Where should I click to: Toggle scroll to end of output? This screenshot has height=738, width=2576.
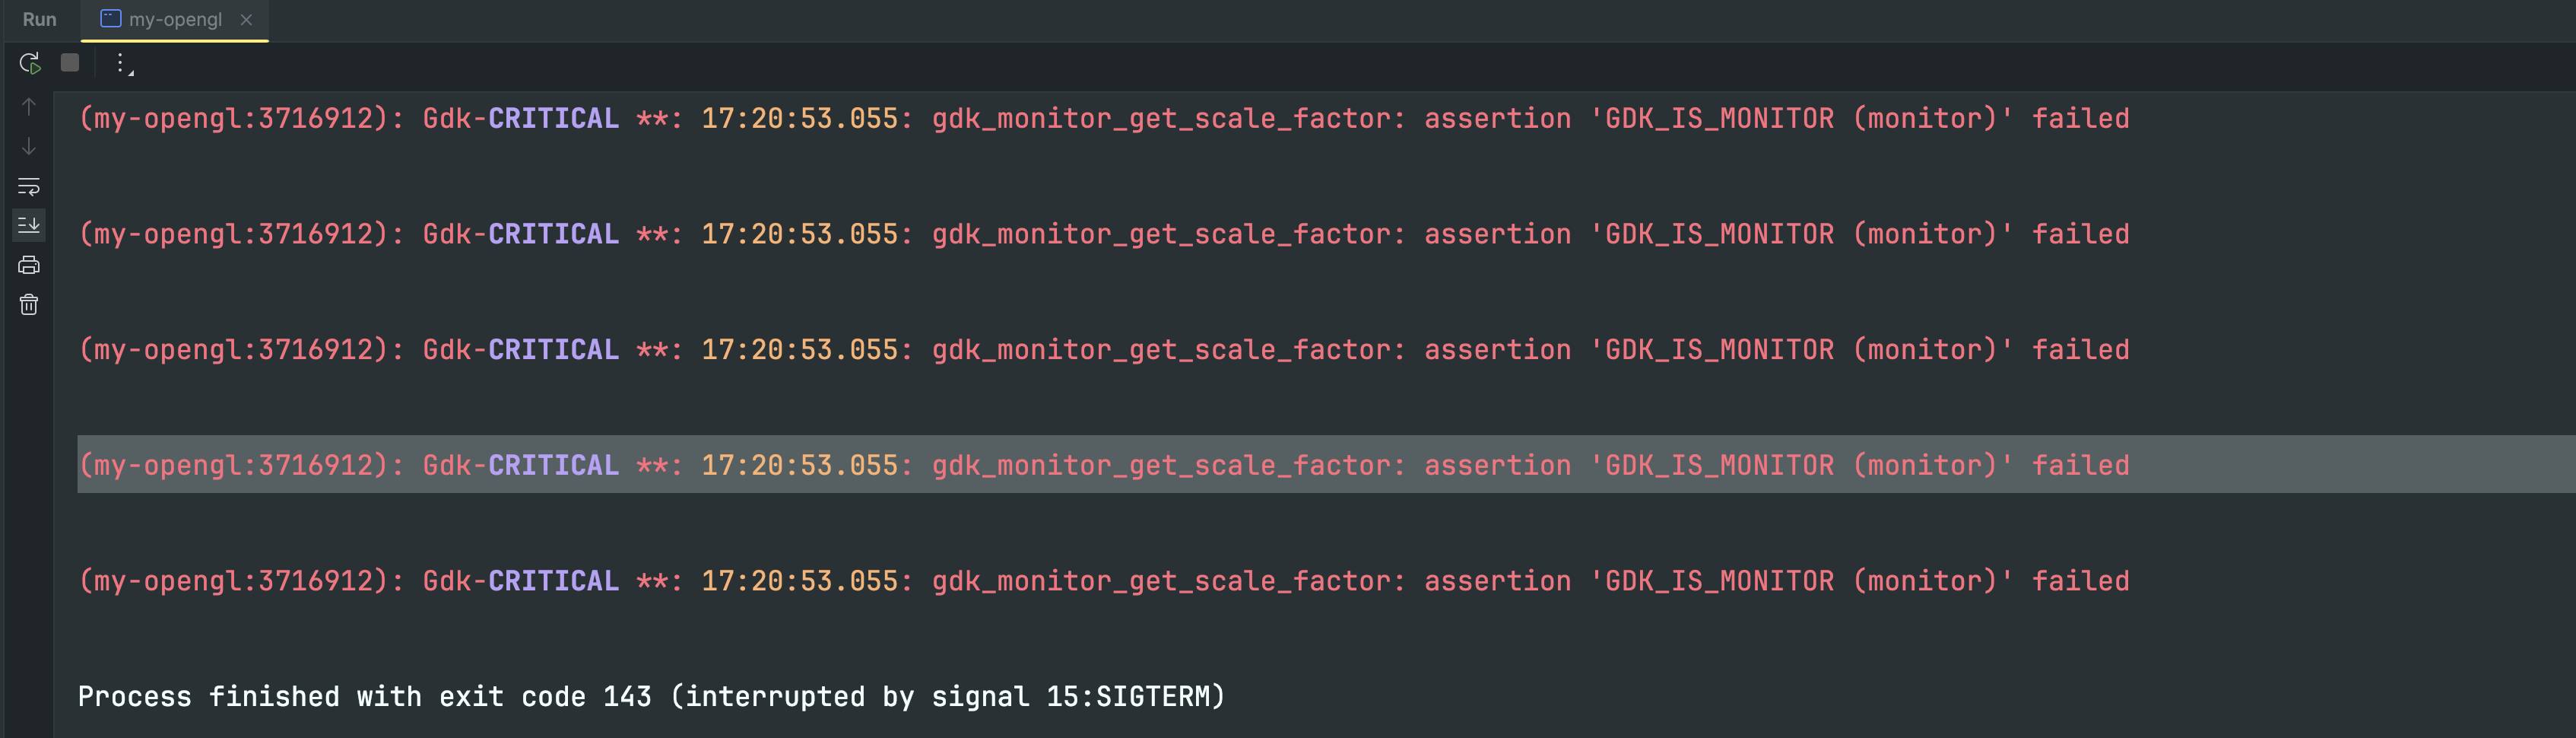tap(29, 225)
